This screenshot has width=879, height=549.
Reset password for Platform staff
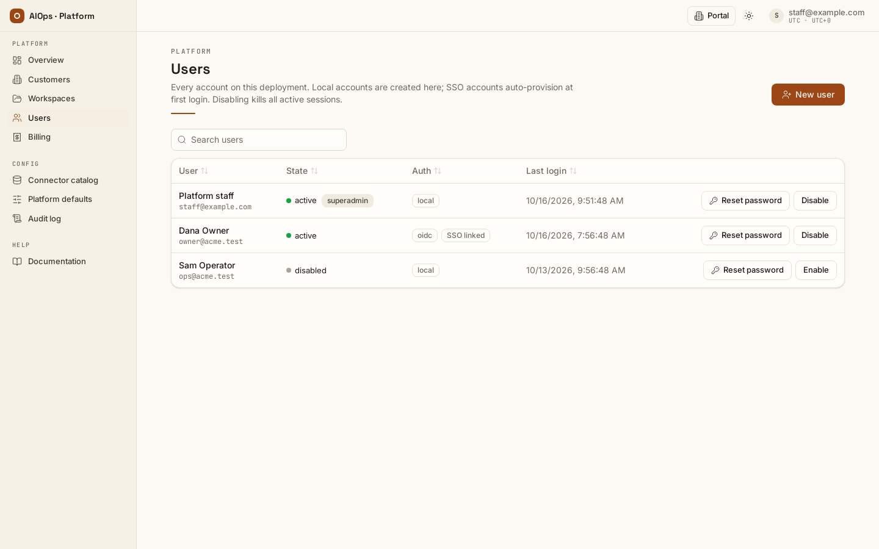(745, 201)
